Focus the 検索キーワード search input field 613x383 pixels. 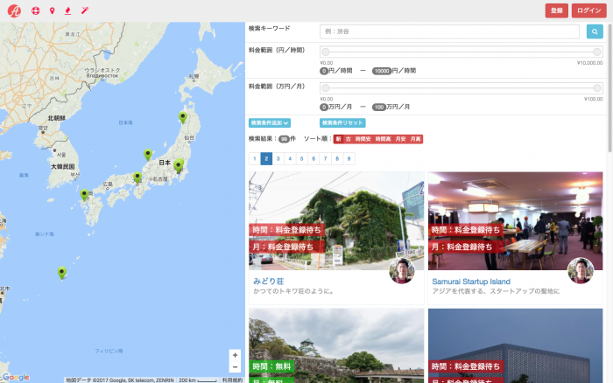coord(449,31)
